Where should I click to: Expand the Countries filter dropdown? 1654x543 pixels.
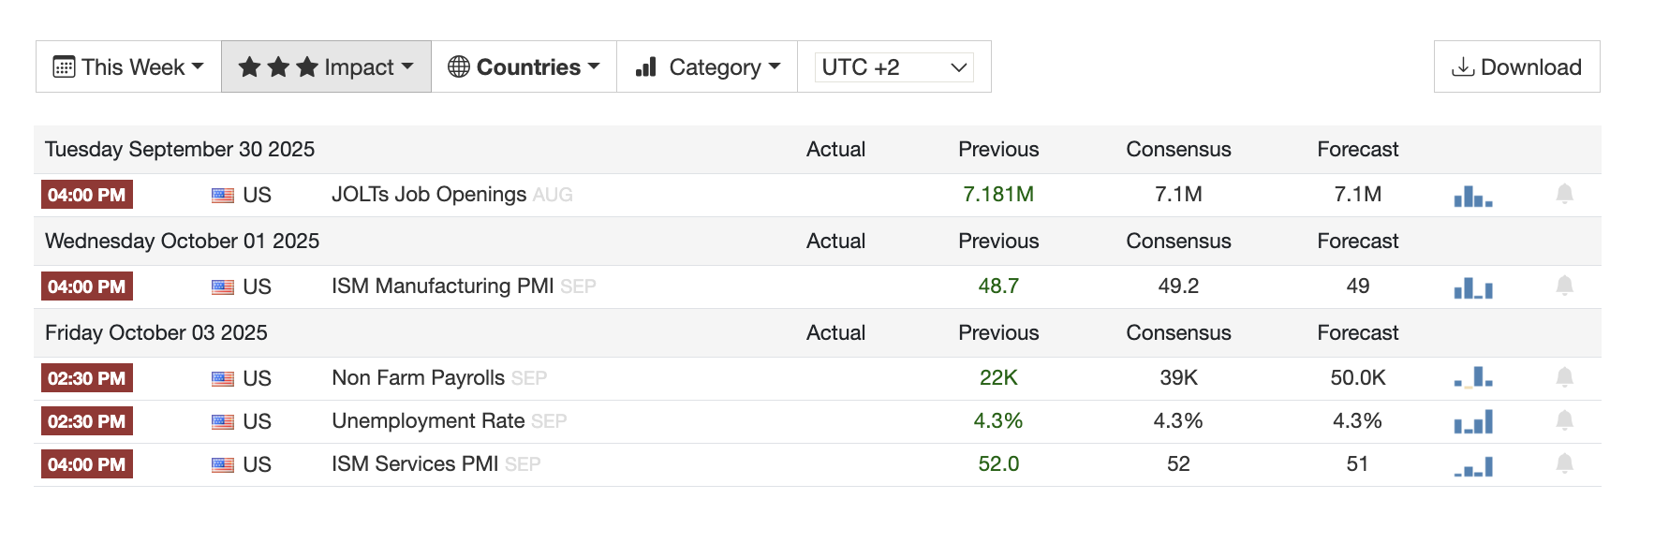point(524,66)
